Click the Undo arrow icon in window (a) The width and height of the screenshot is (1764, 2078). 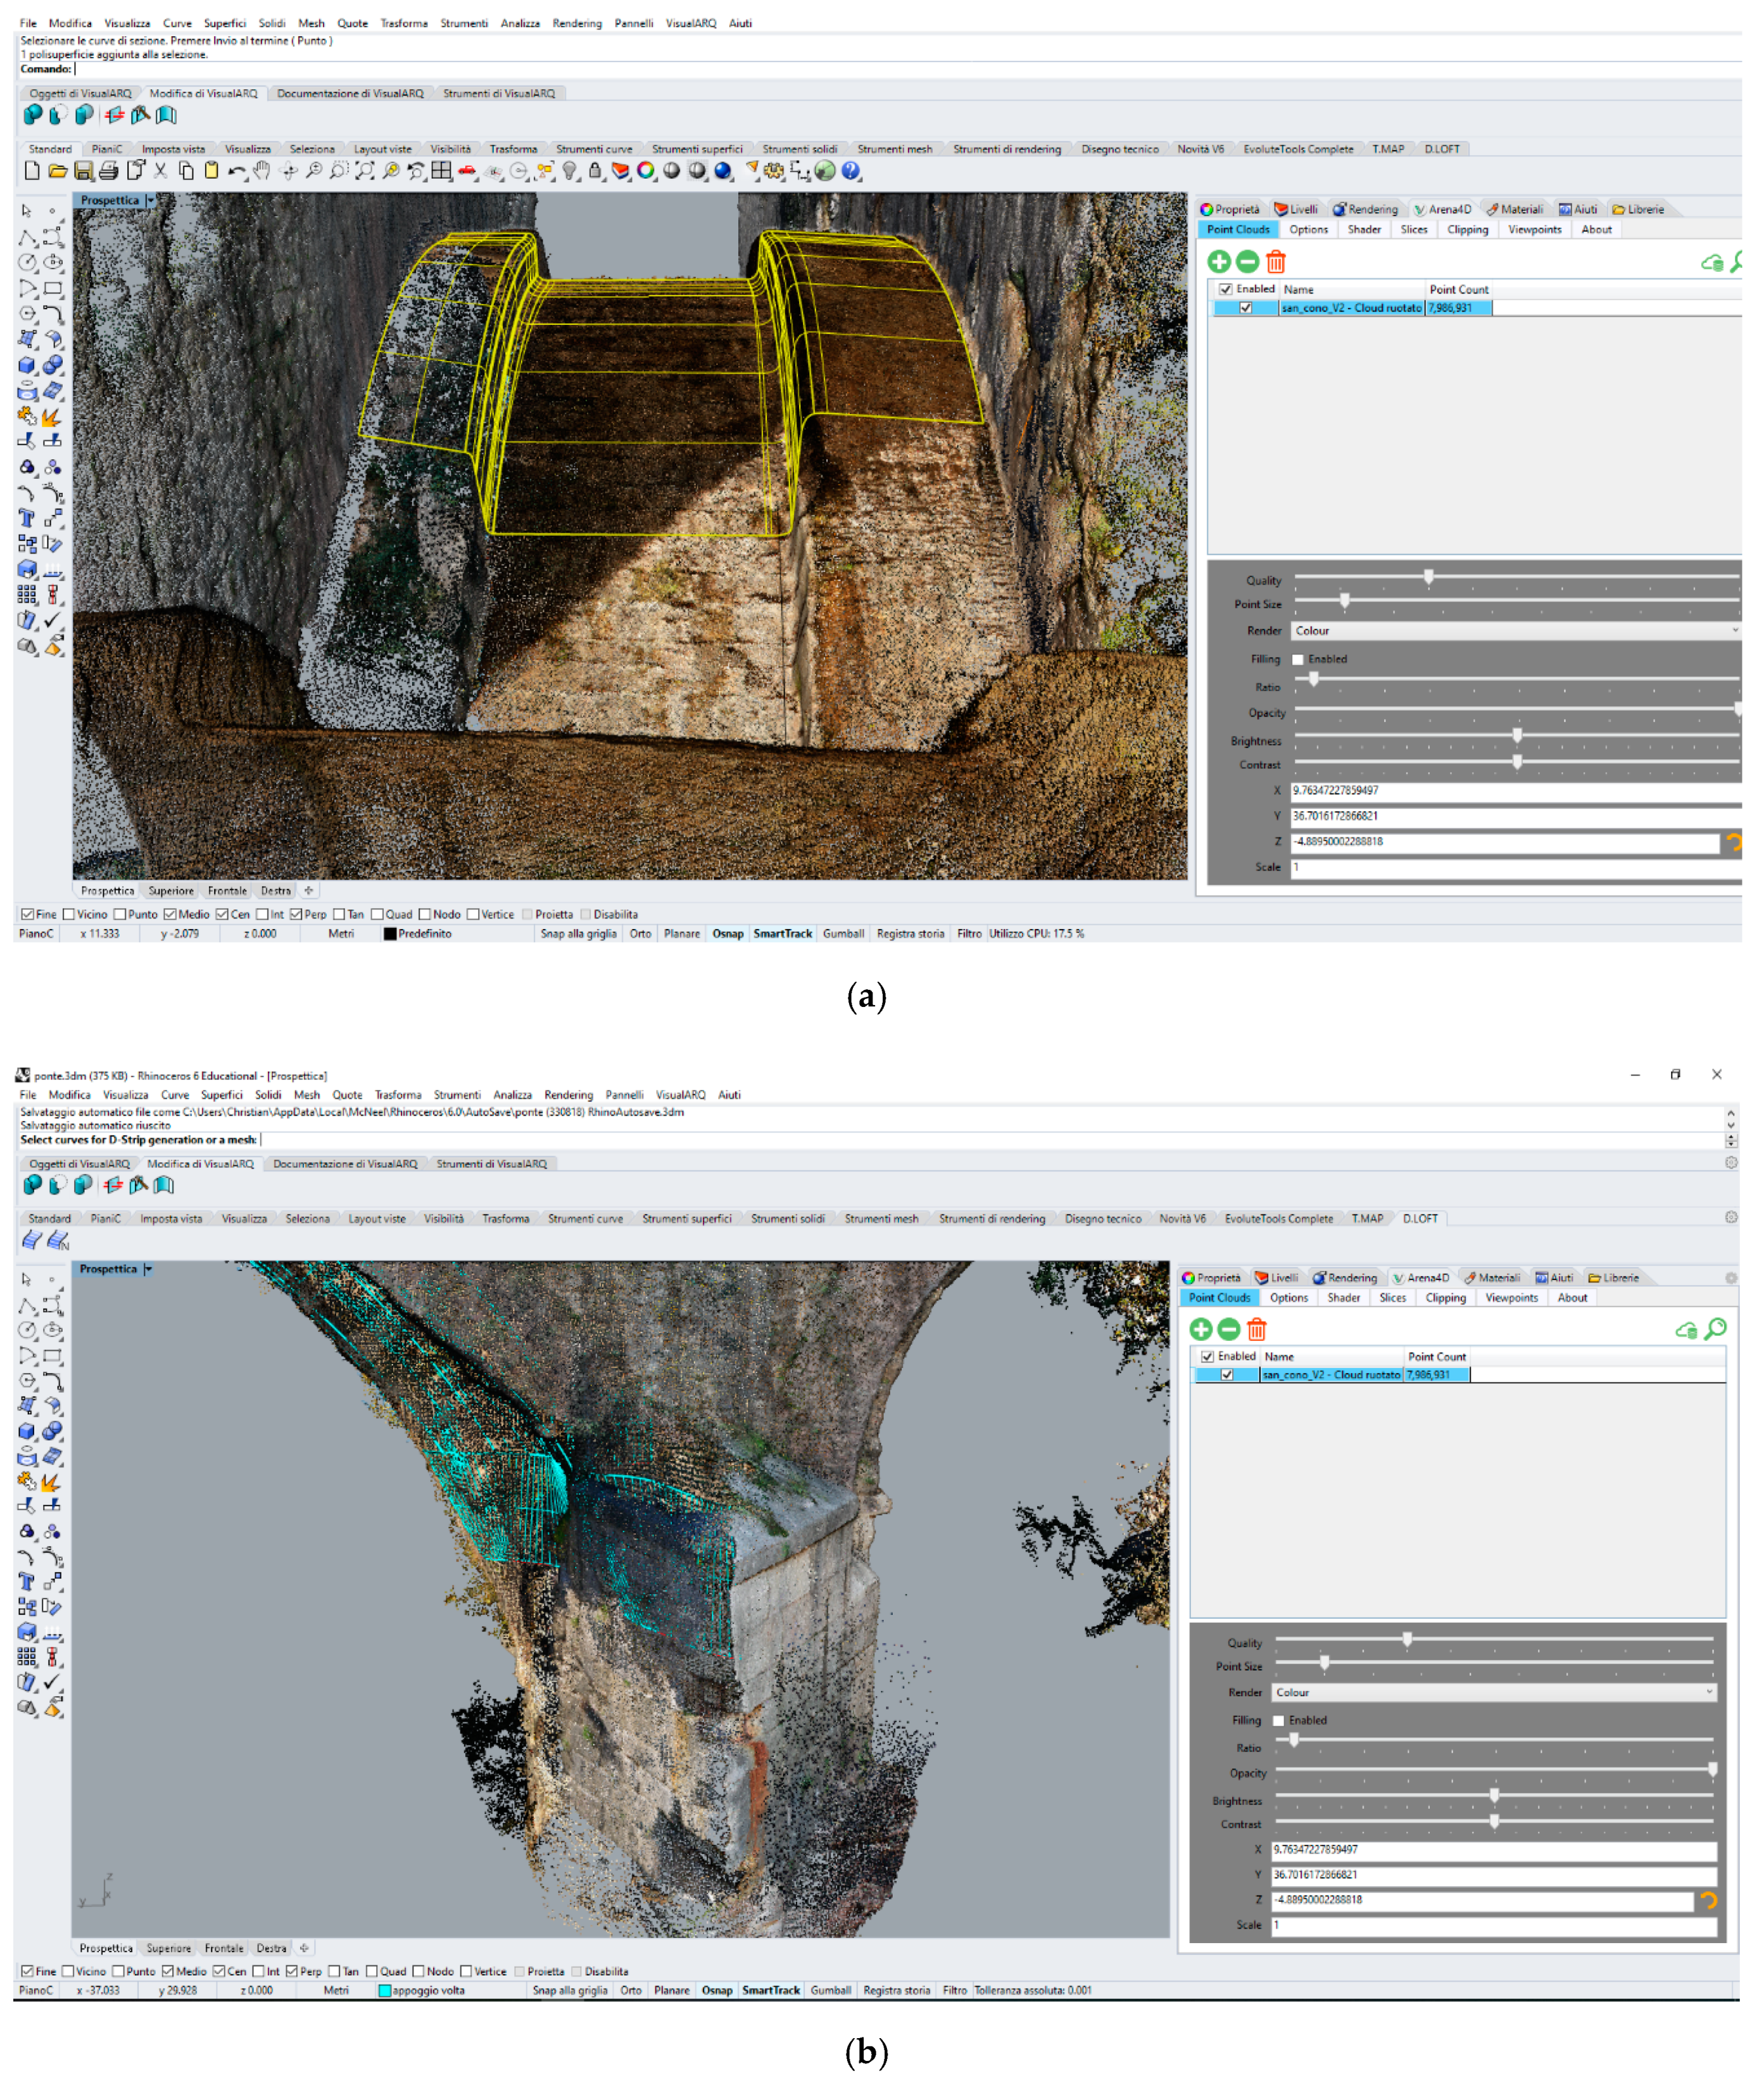[237, 171]
